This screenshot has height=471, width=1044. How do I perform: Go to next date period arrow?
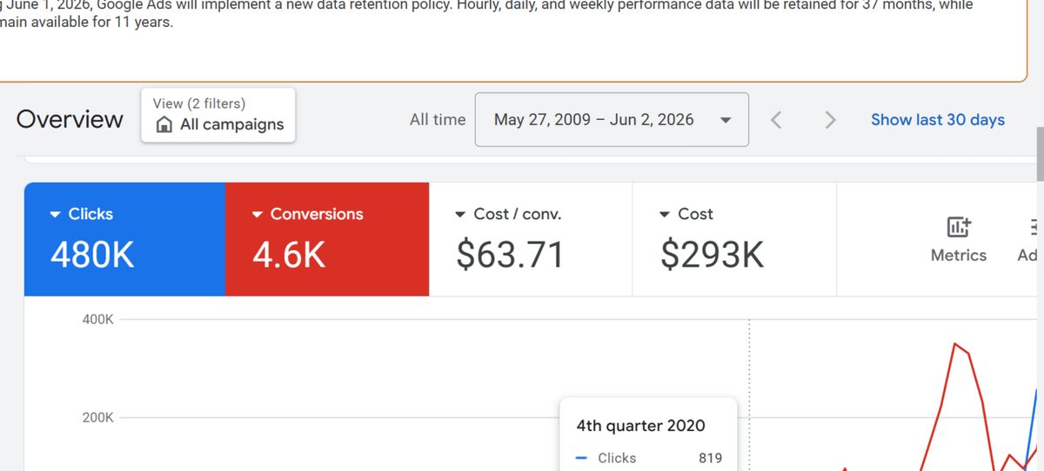[x=830, y=120]
